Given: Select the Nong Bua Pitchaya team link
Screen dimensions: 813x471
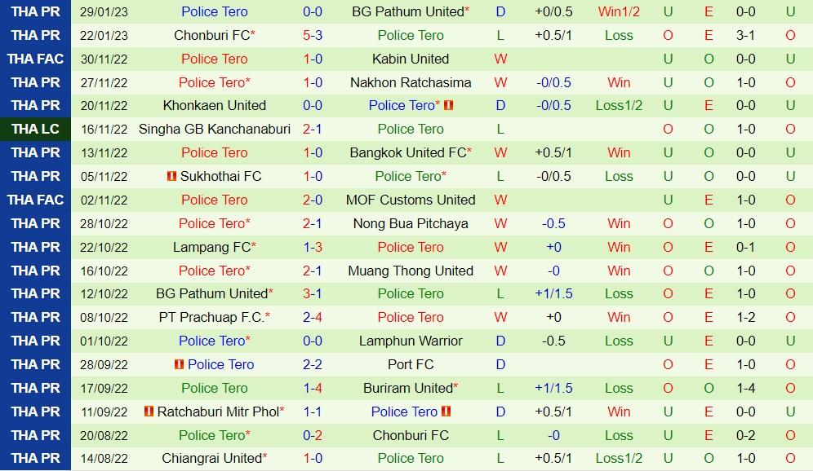Looking at the screenshot, I should [411, 223].
